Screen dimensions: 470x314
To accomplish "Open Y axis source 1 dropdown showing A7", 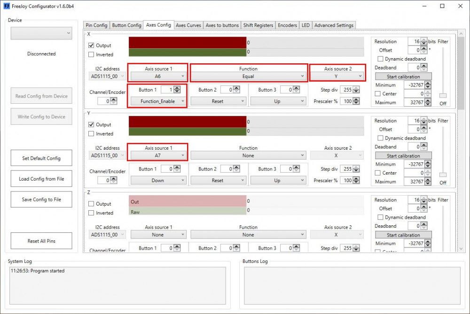I will click(x=158, y=155).
